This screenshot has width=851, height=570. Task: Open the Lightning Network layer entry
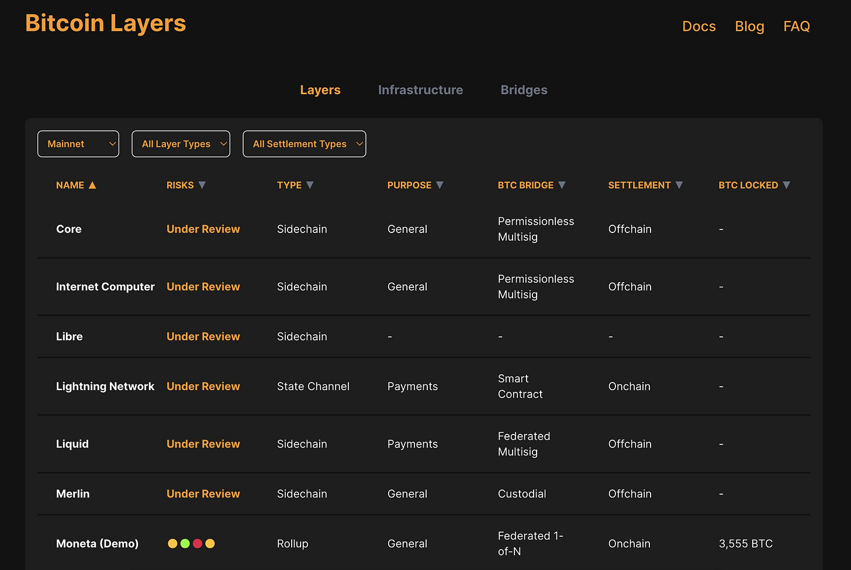point(105,386)
